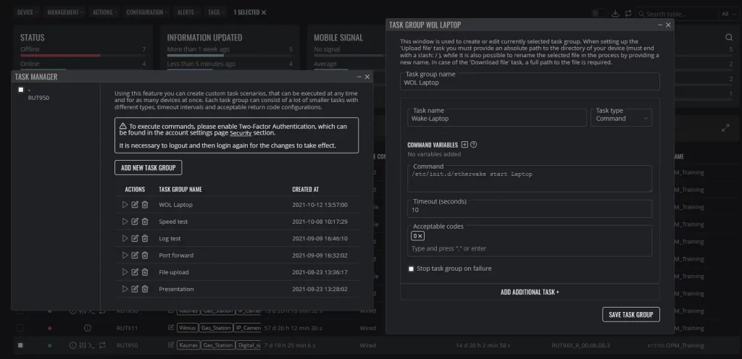This screenshot has width=742, height=359.
Task: Remove acceptable code 0 tag
Action: [420, 236]
